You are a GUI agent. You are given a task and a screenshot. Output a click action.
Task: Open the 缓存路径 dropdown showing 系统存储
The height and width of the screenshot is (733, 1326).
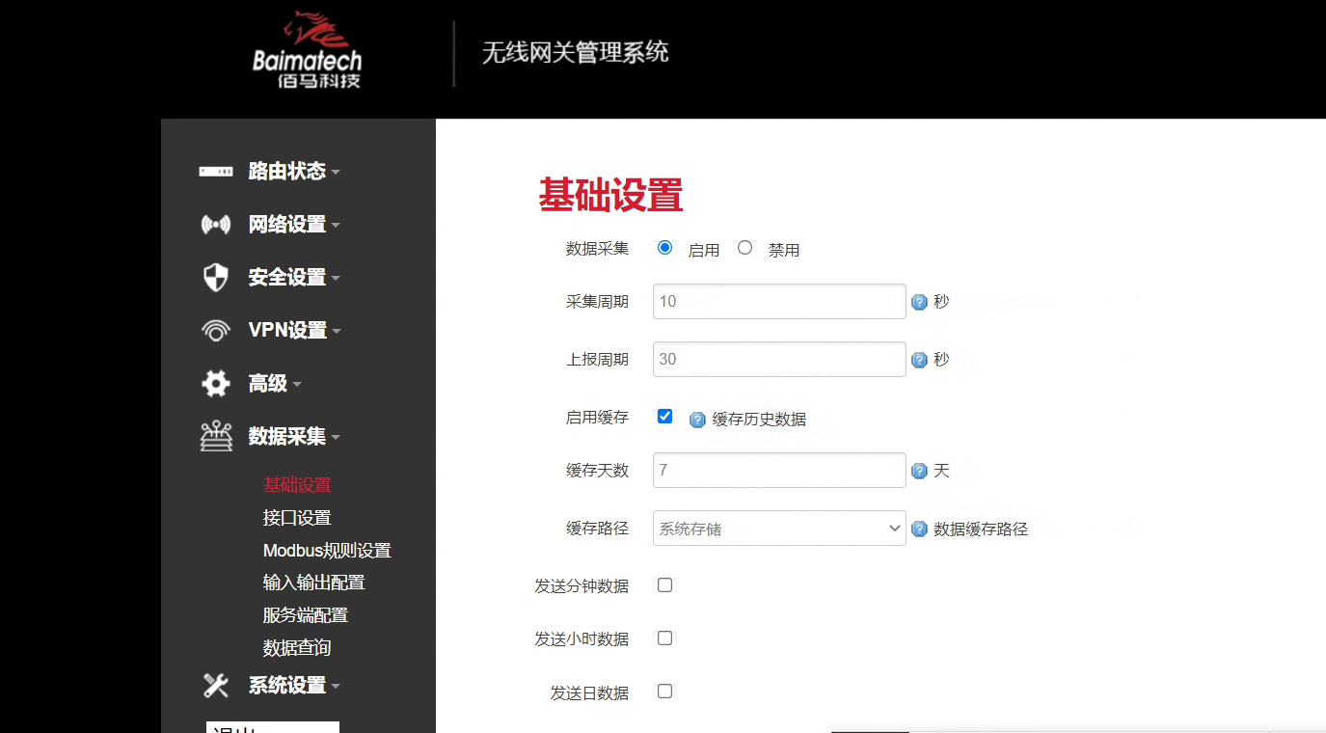click(778, 528)
